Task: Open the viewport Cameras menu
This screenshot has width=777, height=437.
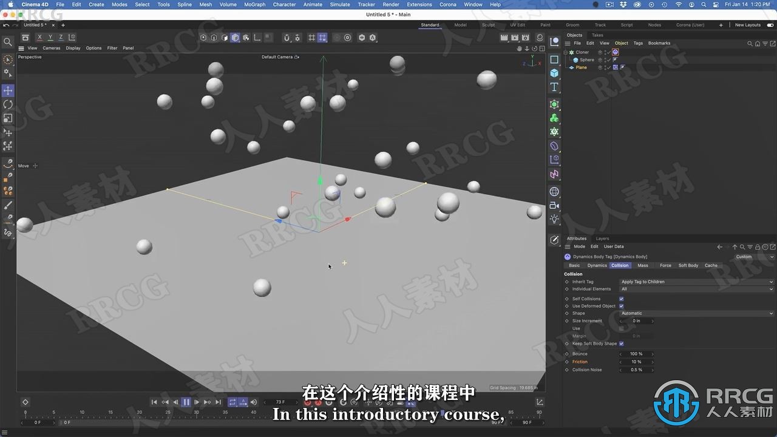Action: (51, 48)
